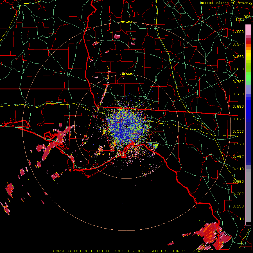
Task: Click the 50 NMI range ring label
Action: (x=126, y=74)
